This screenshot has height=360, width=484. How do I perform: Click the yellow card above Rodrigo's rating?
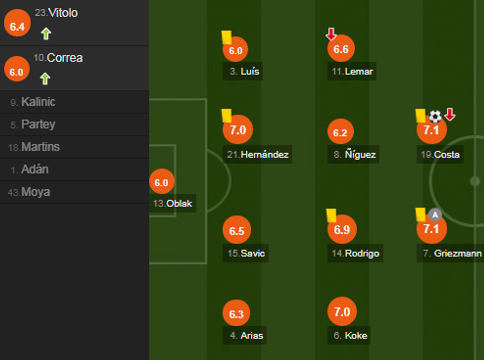click(x=331, y=215)
